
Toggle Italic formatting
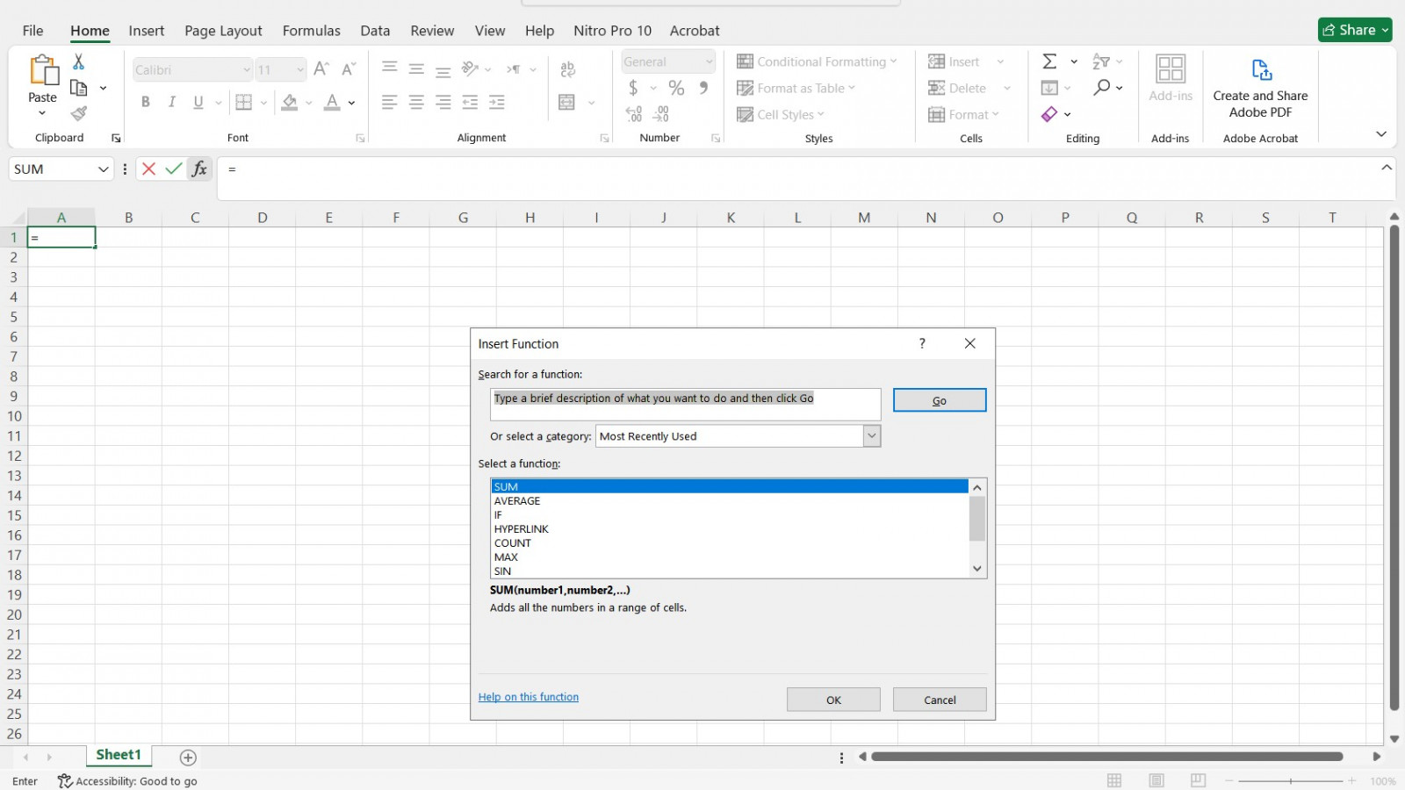point(172,102)
